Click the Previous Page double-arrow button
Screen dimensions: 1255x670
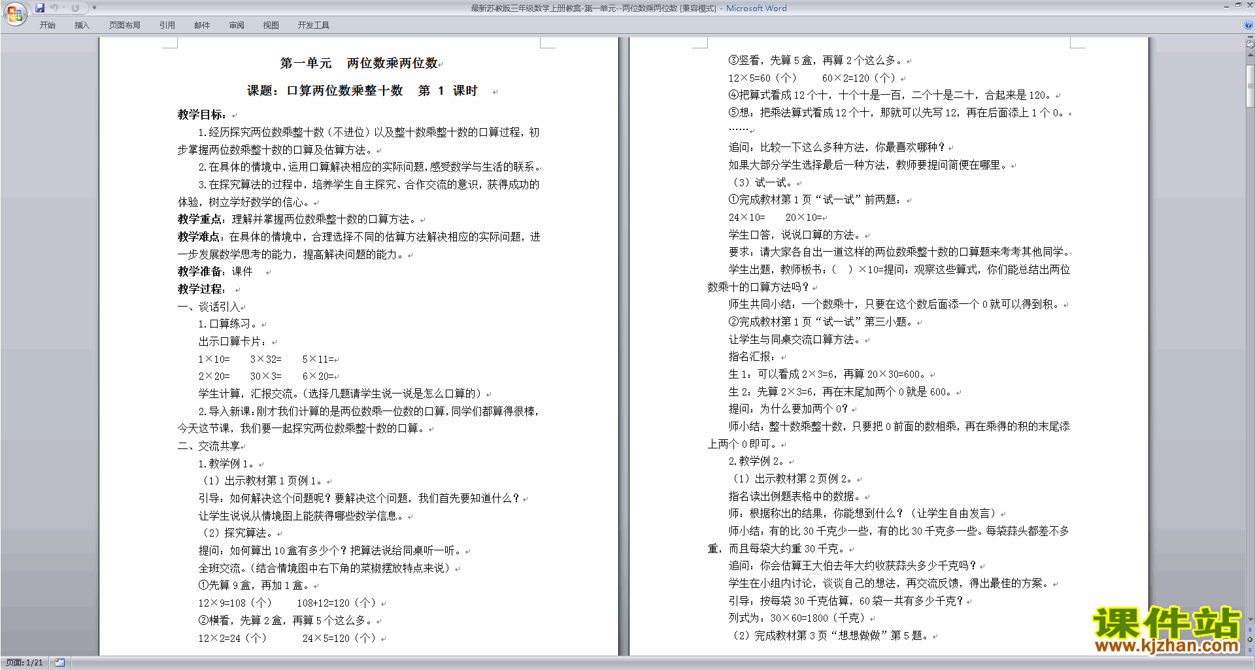(1250, 630)
